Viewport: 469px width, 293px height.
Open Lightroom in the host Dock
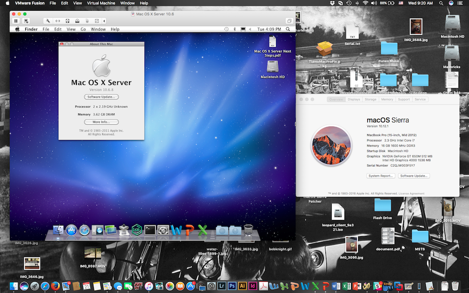(222, 285)
